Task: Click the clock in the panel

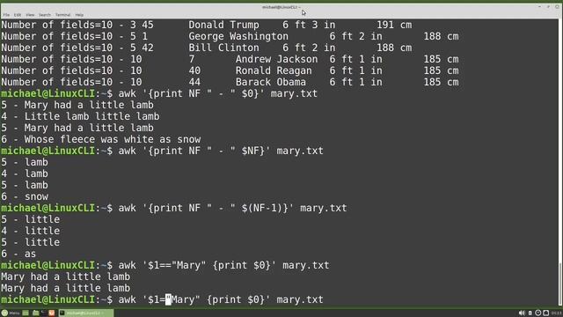Action: tap(557, 313)
